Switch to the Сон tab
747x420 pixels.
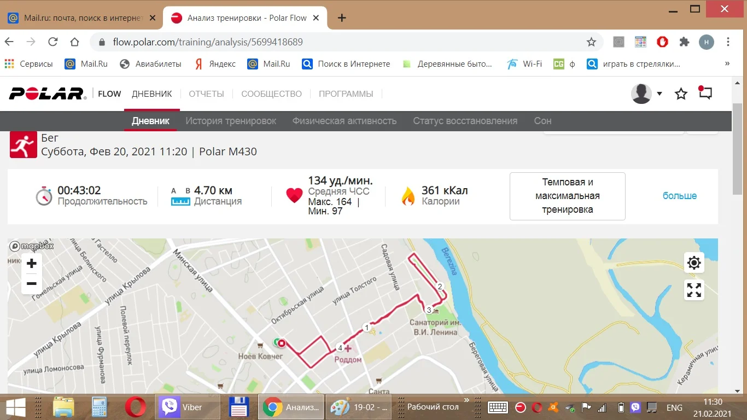[x=543, y=121]
